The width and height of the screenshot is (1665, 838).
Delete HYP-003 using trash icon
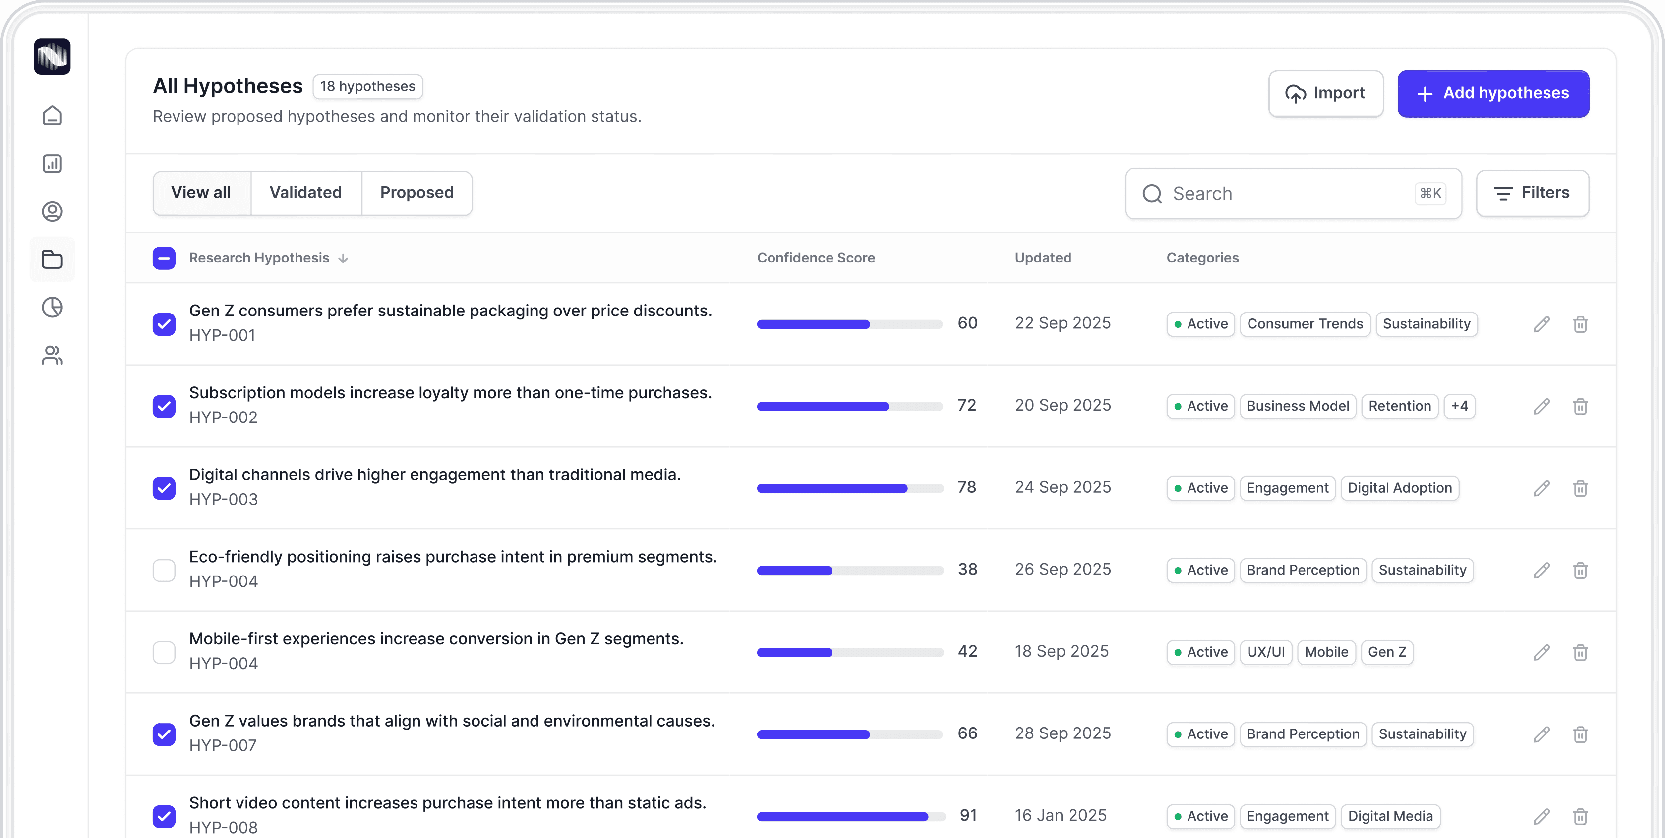1580,488
